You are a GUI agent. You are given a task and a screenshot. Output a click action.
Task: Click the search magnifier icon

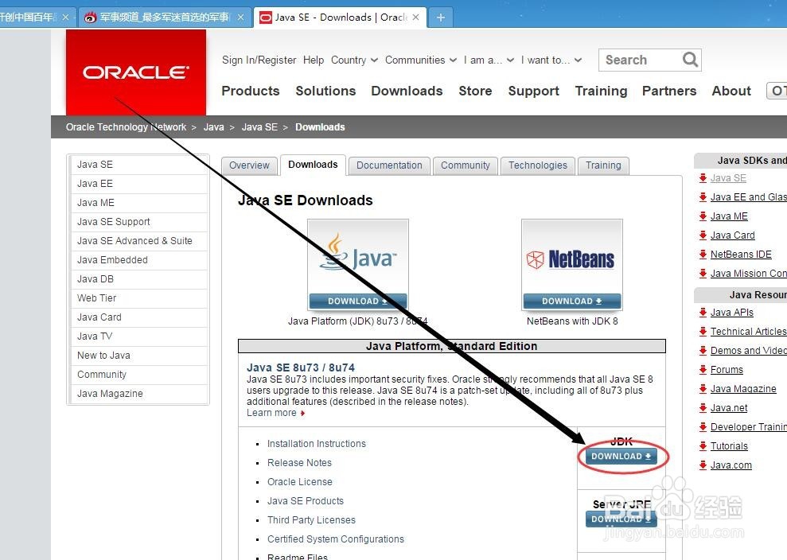click(x=690, y=60)
